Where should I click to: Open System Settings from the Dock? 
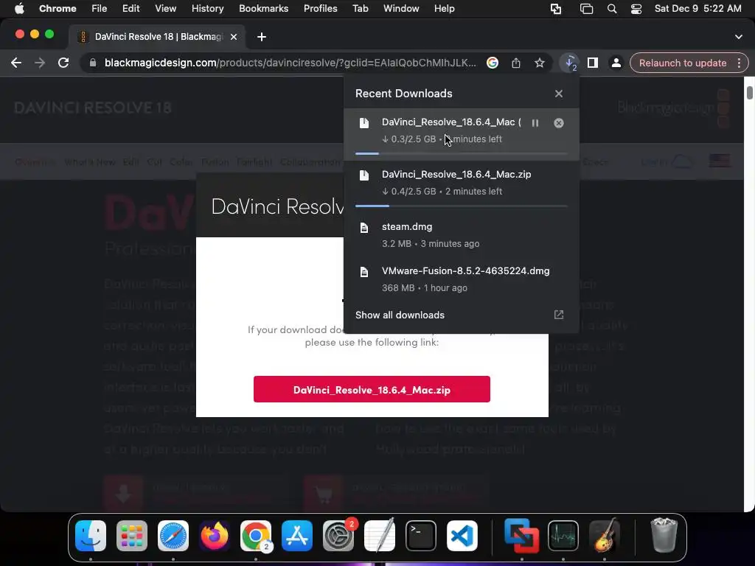pos(338,536)
